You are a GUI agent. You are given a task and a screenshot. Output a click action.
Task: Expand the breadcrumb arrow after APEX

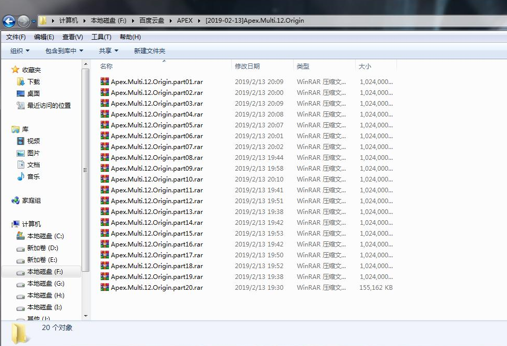pos(199,21)
